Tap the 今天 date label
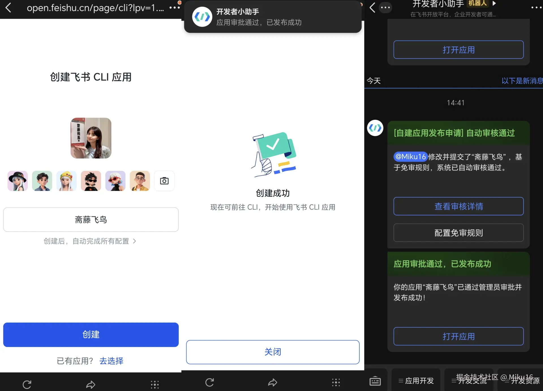This screenshot has height=391, width=543. (374, 81)
